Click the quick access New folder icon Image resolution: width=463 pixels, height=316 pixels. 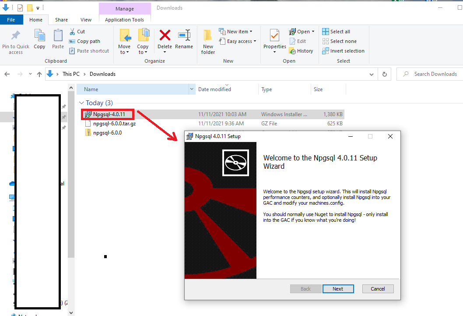(30, 8)
